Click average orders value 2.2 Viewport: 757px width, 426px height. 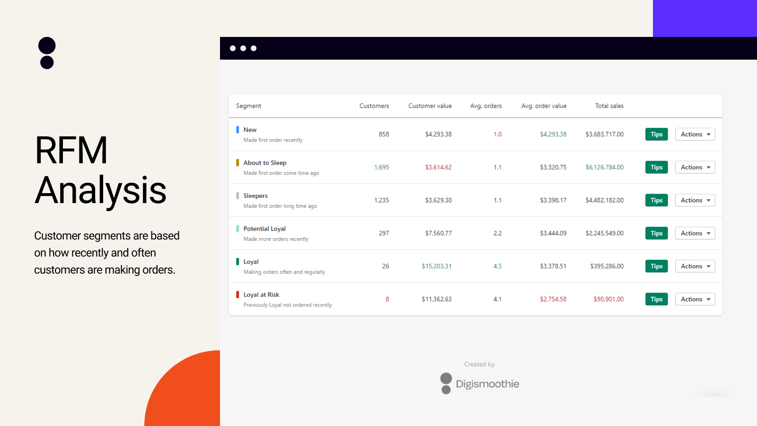click(497, 233)
